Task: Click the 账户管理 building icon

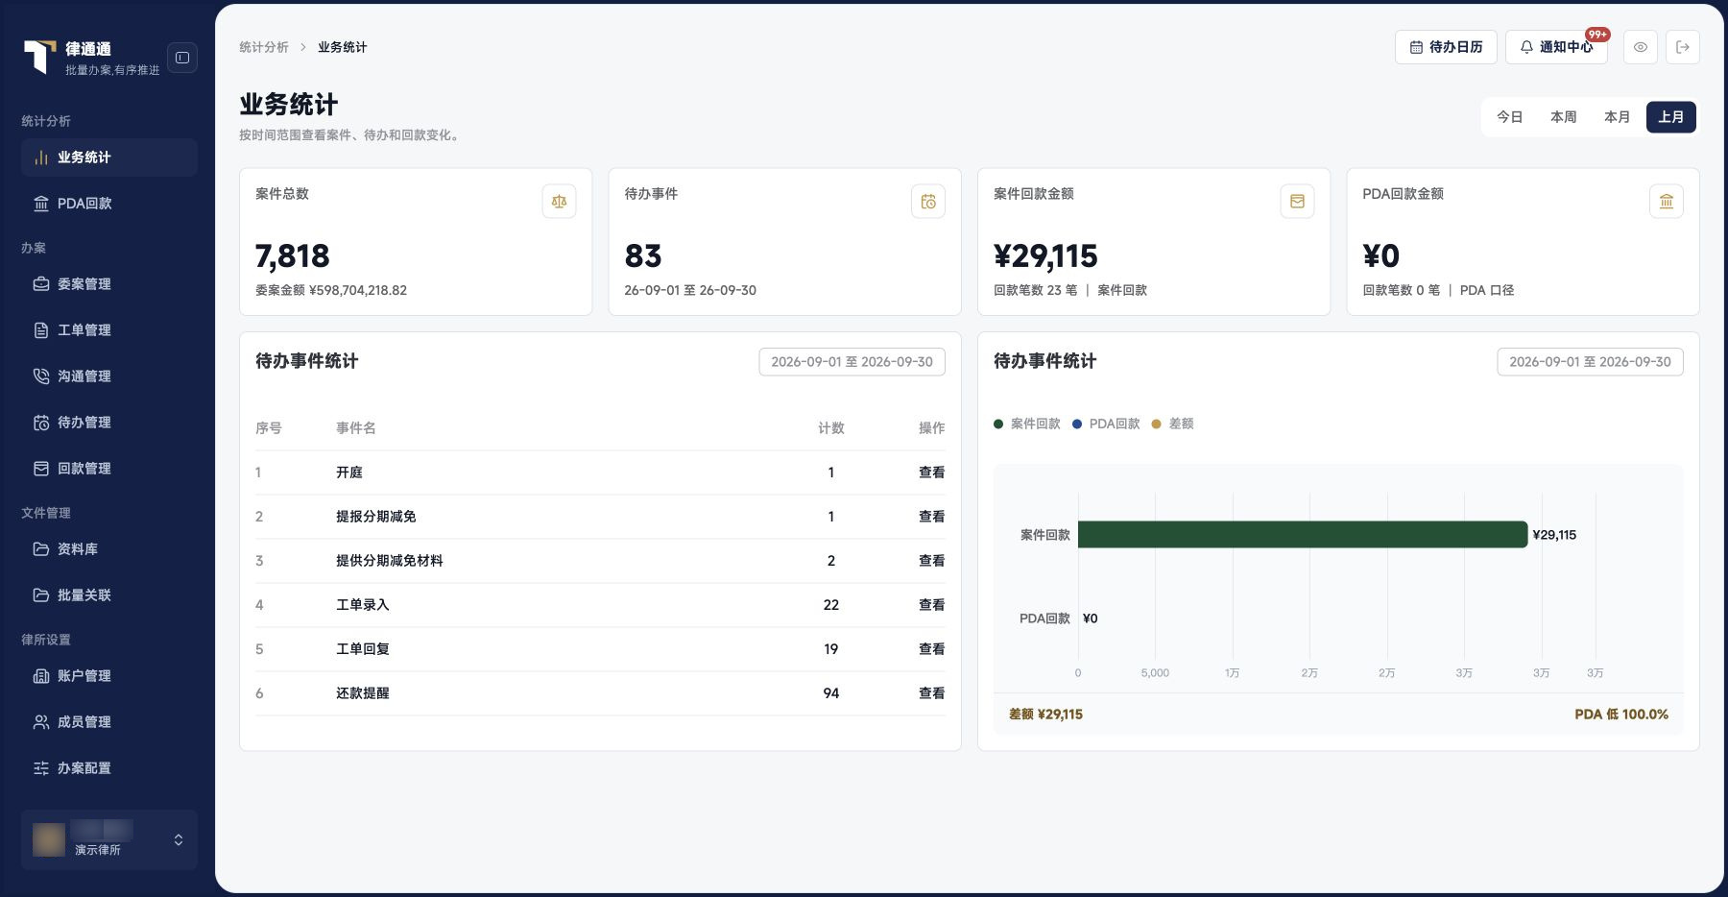Action: tap(41, 676)
